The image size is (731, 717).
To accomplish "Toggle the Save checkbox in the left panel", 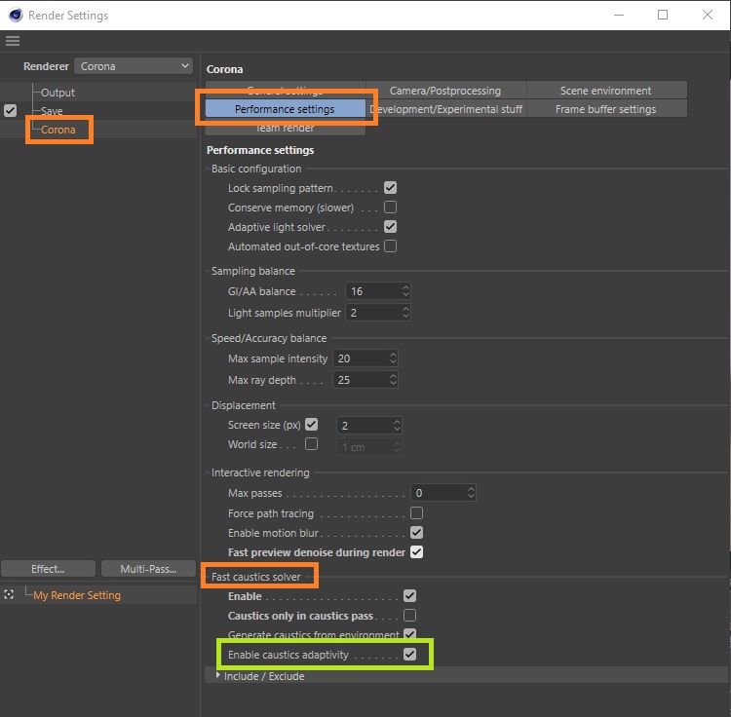I will click(x=11, y=110).
